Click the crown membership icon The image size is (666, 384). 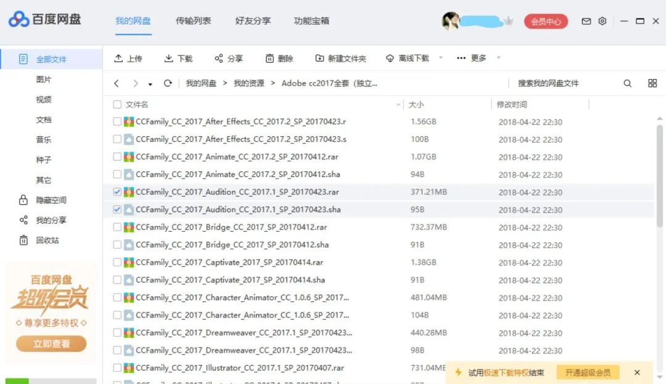click(x=508, y=21)
